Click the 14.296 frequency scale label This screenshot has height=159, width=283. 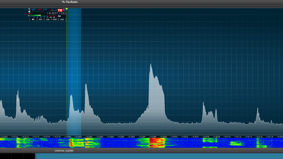click(153, 137)
